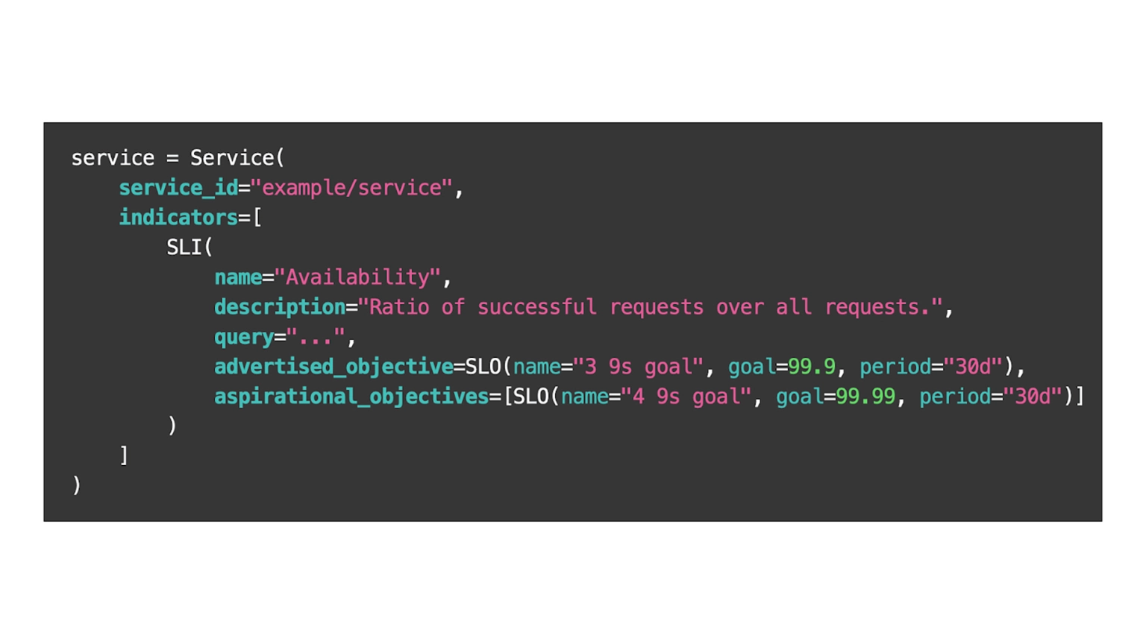This screenshot has width=1146, height=644.
Task: Place cursor on SLI( call
Action: 190,247
